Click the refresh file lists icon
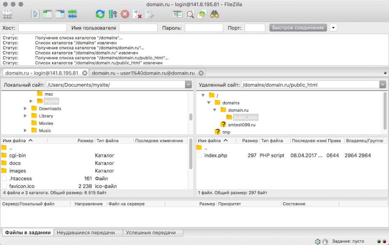Image resolution: width=389 pixels, height=245 pixels. click(x=100, y=14)
